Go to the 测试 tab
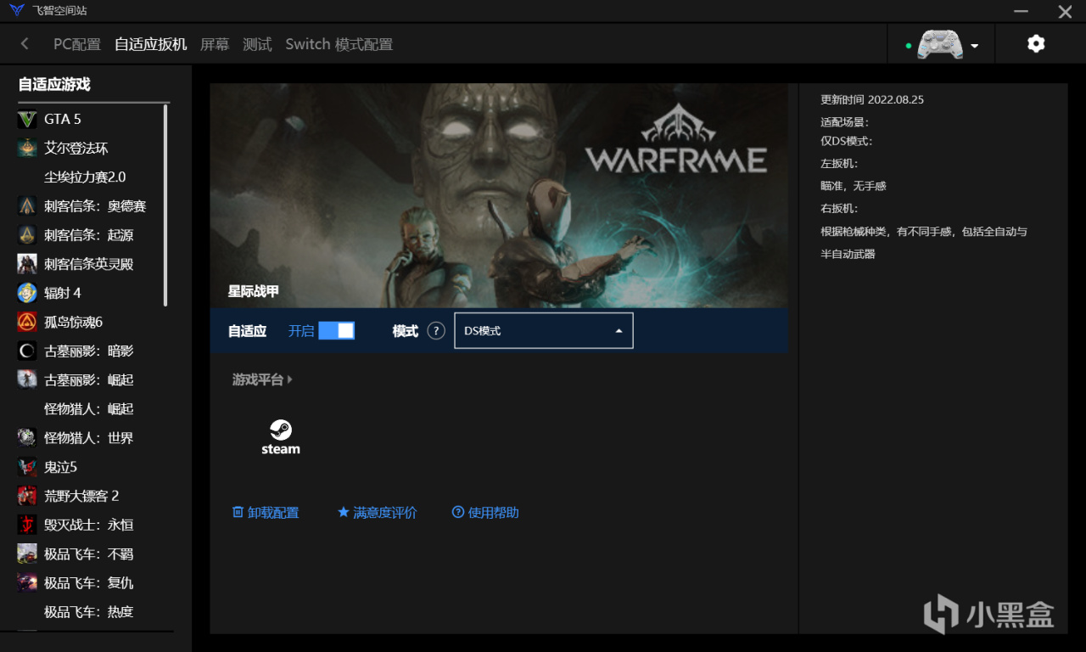This screenshot has width=1086, height=652. pos(257,44)
